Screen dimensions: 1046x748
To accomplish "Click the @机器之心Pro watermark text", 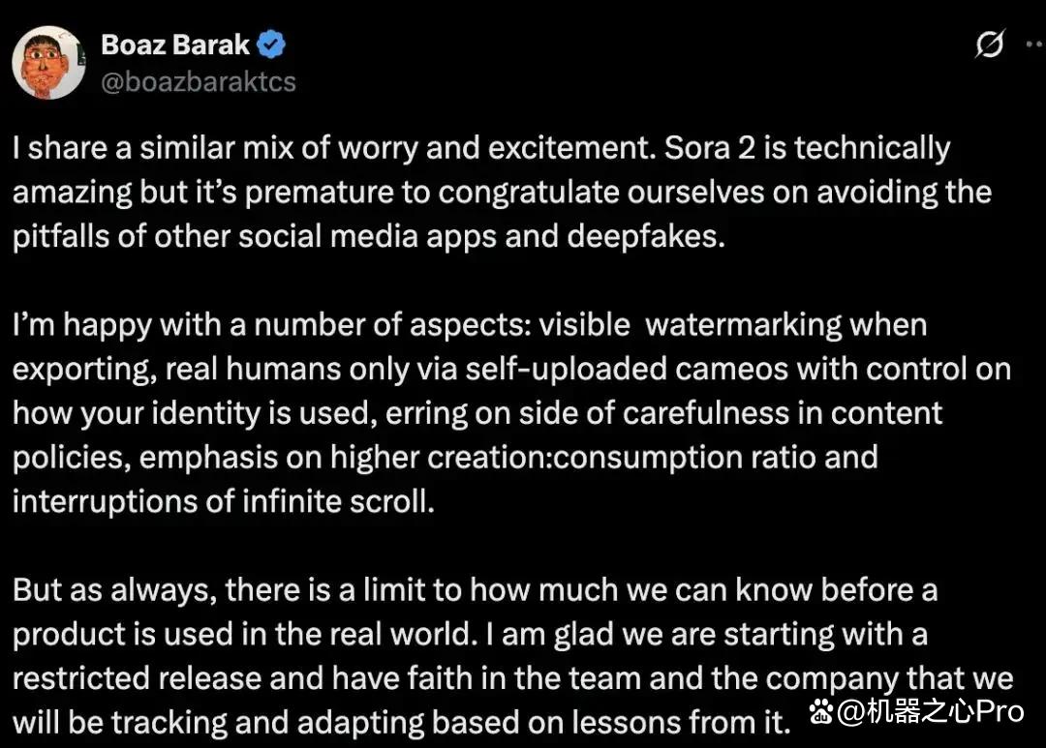I will (x=931, y=712).
